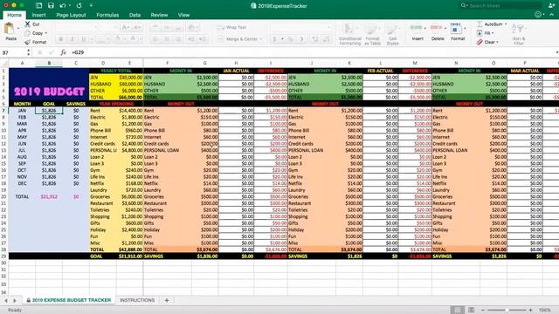Image resolution: width=559 pixels, height=314 pixels.
Task: Open the Data ribbon tab
Action: [135, 15]
